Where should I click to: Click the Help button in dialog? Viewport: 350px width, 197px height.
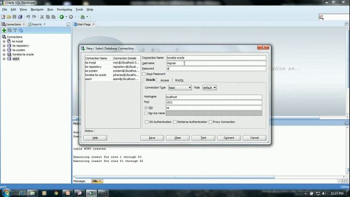coord(95,138)
